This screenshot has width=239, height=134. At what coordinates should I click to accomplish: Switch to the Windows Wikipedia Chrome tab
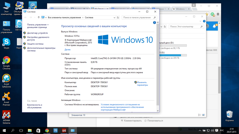coord(181,9)
